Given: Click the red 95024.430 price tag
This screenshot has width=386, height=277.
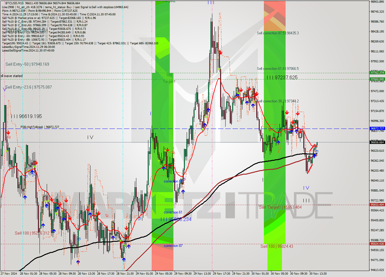Looking at the screenshot, I should point(378,244).
